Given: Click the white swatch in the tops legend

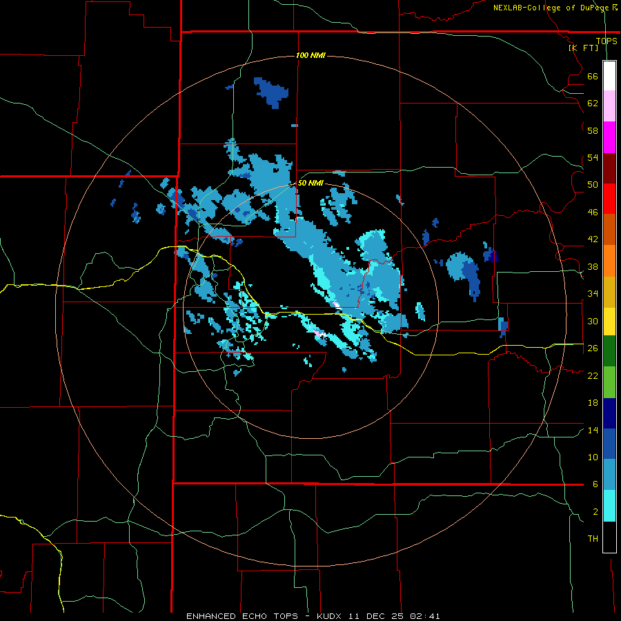Looking at the screenshot, I should point(609,76).
